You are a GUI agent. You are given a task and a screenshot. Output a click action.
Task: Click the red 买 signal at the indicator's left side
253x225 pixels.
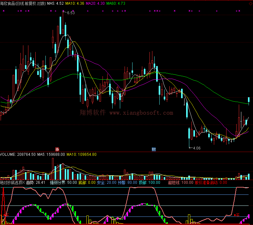[x=6, y=215]
